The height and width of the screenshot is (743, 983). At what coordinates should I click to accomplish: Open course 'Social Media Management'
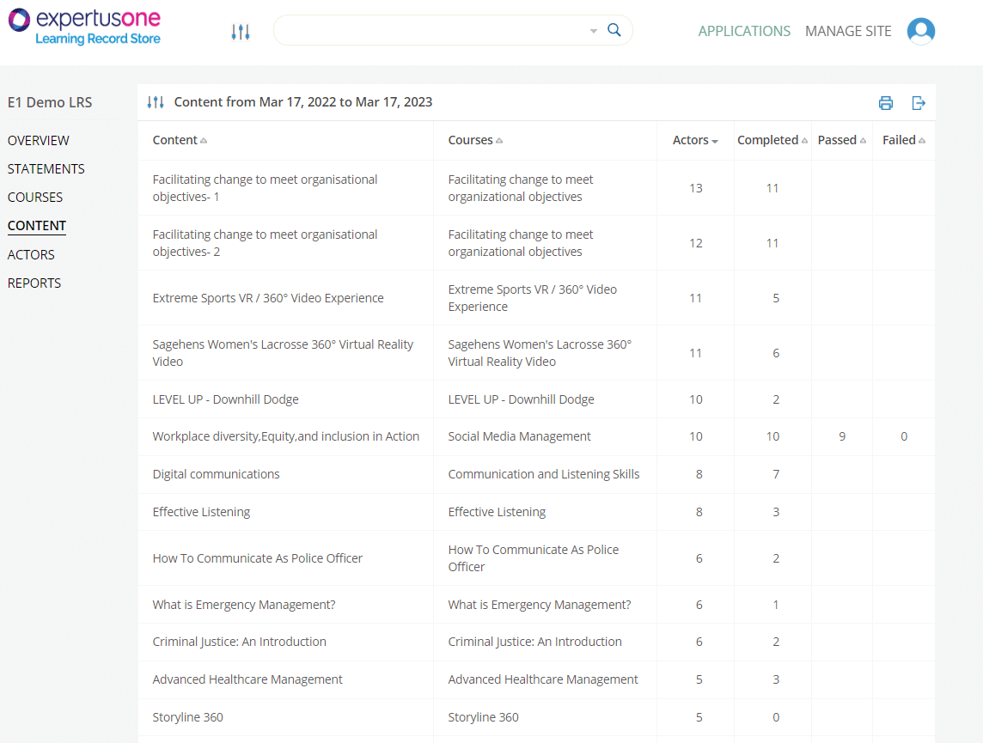(519, 436)
